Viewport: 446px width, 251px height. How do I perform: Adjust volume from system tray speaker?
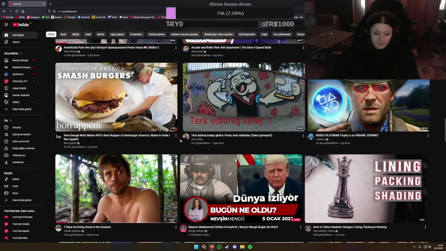[429, 247]
